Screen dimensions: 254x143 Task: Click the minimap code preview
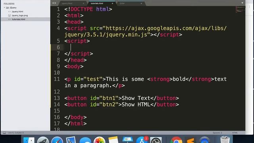[240, 9]
